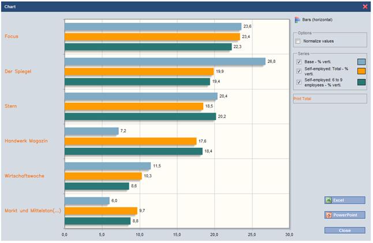Click the Der Spiegel orange bar 19,9

point(139,72)
